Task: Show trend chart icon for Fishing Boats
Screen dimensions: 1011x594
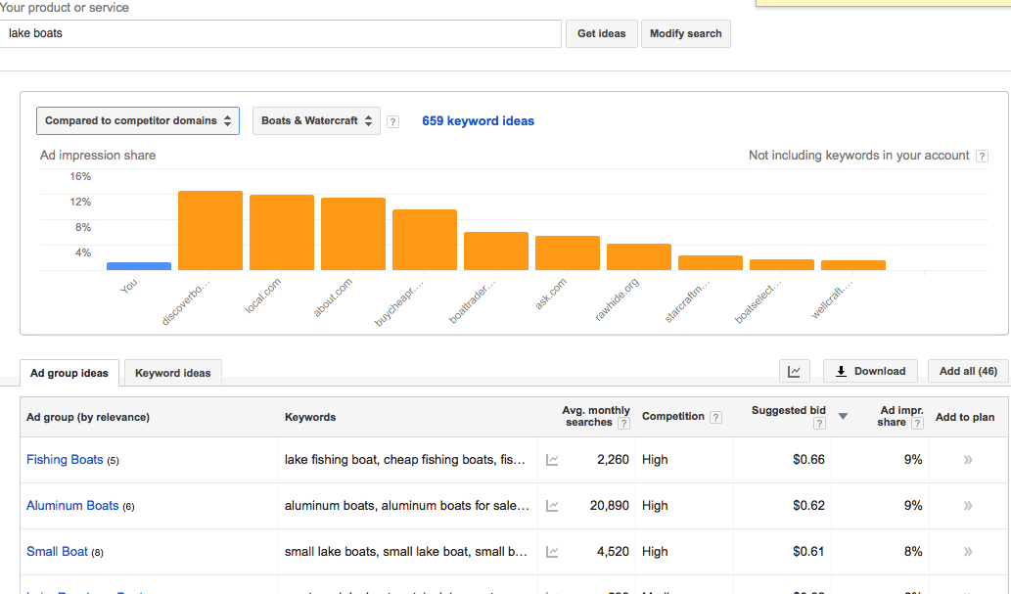Action: click(x=552, y=460)
